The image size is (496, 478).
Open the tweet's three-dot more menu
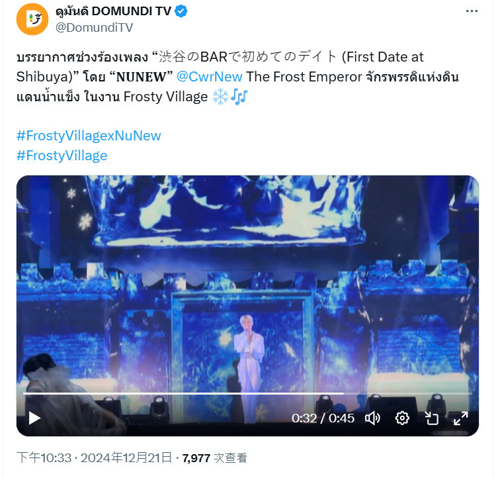[x=472, y=11]
